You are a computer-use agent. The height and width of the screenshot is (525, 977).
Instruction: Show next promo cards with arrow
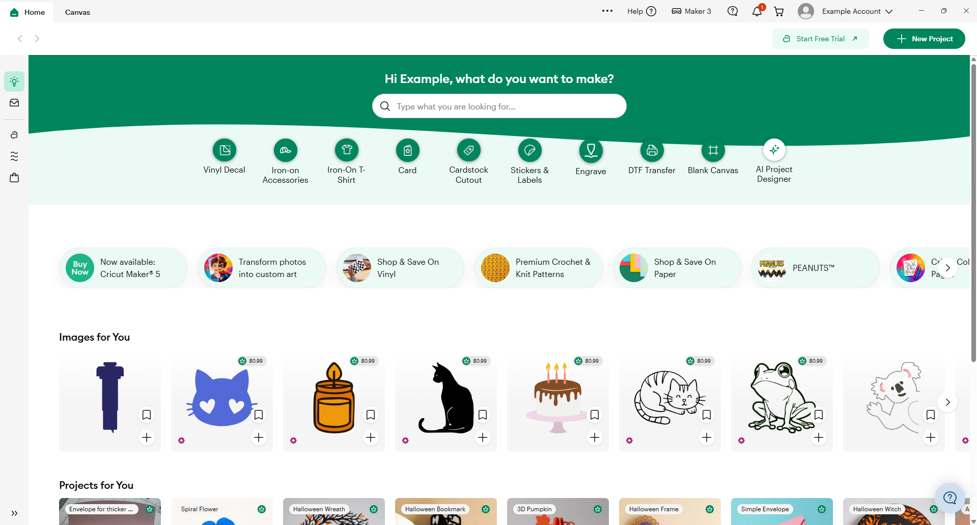coord(947,268)
